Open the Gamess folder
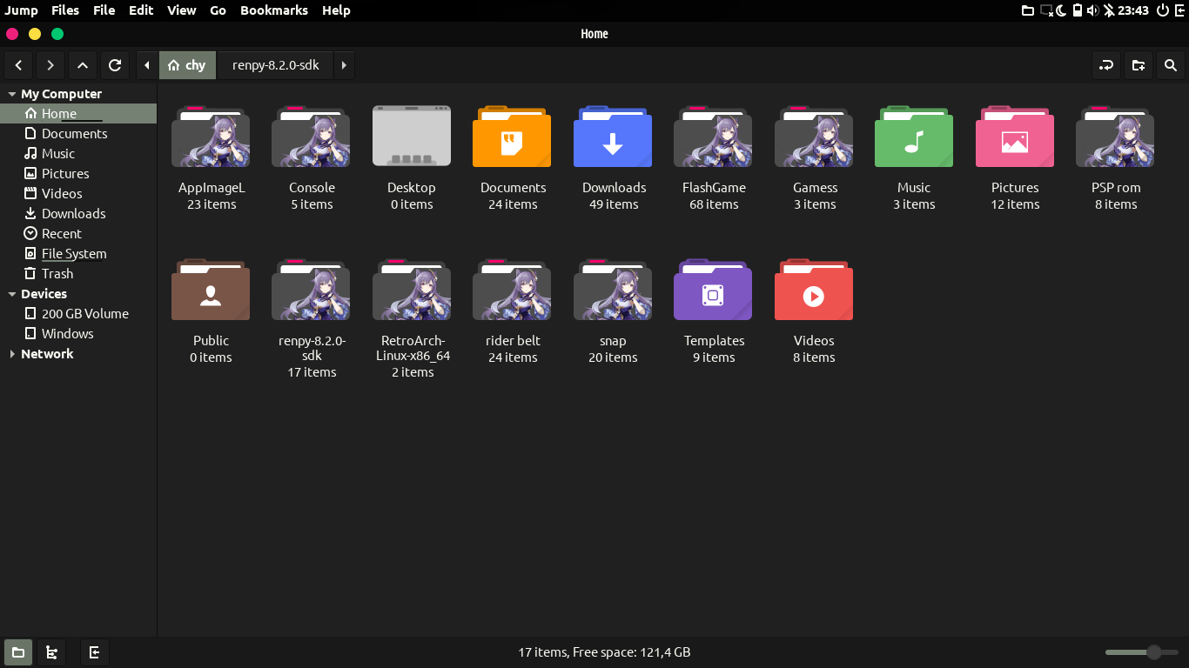Image resolution: width=1189 pixels, height=668 pixels. (x=814, y=137)
